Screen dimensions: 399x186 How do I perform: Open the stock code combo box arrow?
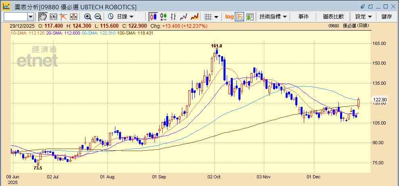pos(31,17)
